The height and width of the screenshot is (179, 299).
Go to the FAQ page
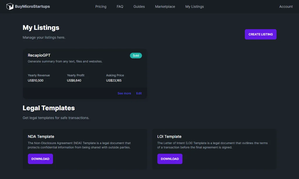120,6
